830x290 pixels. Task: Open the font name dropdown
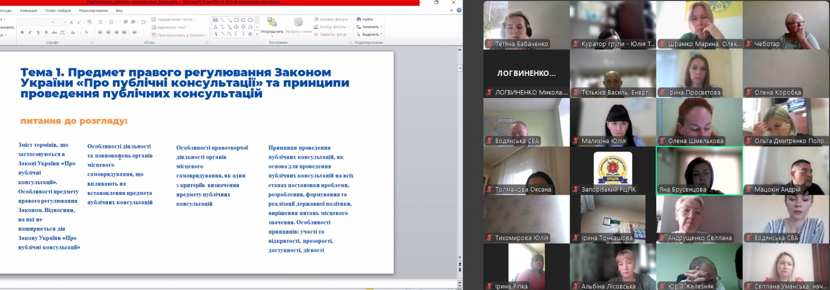pos(52,22)
